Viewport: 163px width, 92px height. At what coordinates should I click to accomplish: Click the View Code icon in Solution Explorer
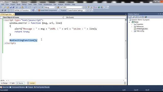click(142, 17)
